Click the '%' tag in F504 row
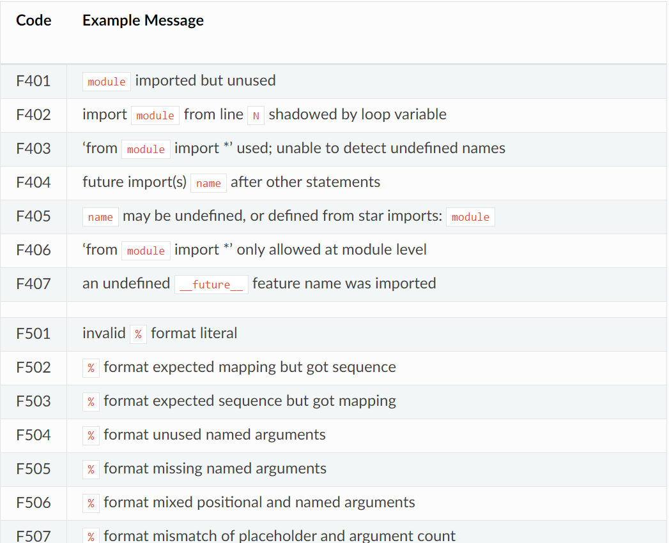The image size is (669, 543). (91, 436)
